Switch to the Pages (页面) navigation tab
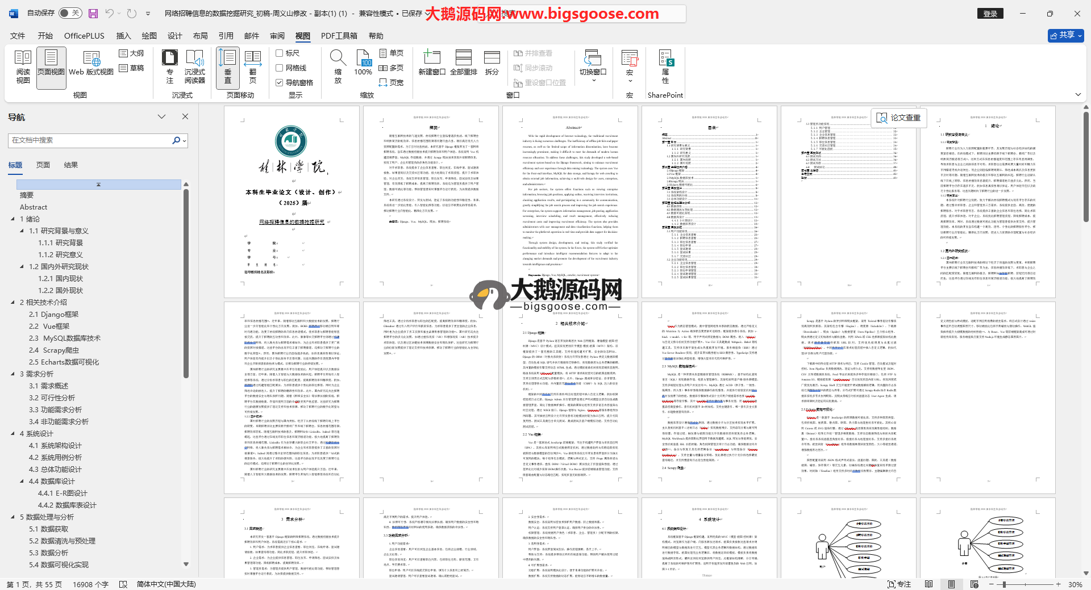Viewport: 1091px width, 590px height. (x=43, y=165)
